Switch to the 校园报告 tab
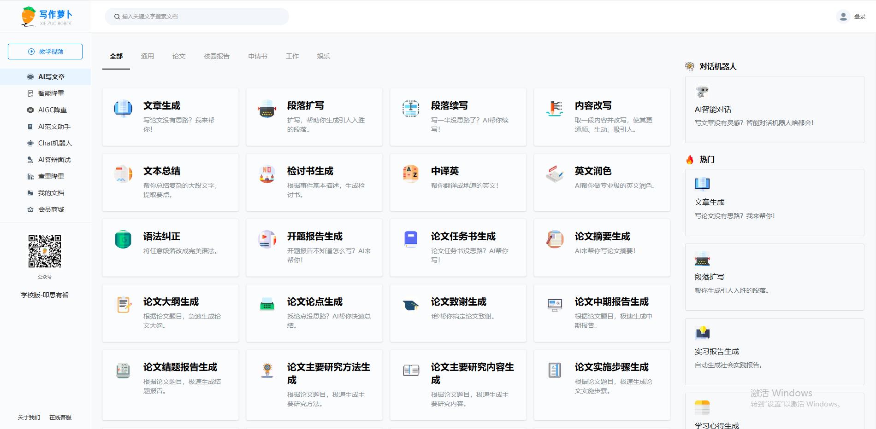Image resolution: width=876 pixels, height=429 pixels. click(217, 56)
